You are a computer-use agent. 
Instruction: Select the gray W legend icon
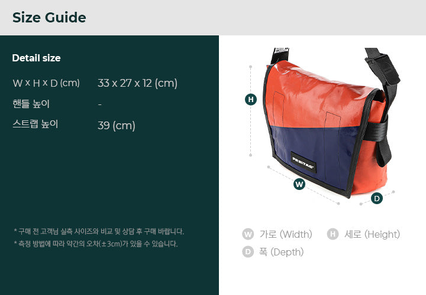click(248, 234)
